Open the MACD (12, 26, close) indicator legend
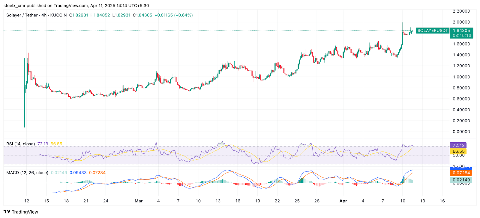Screen dimensions: 480x218 point(27,173)
